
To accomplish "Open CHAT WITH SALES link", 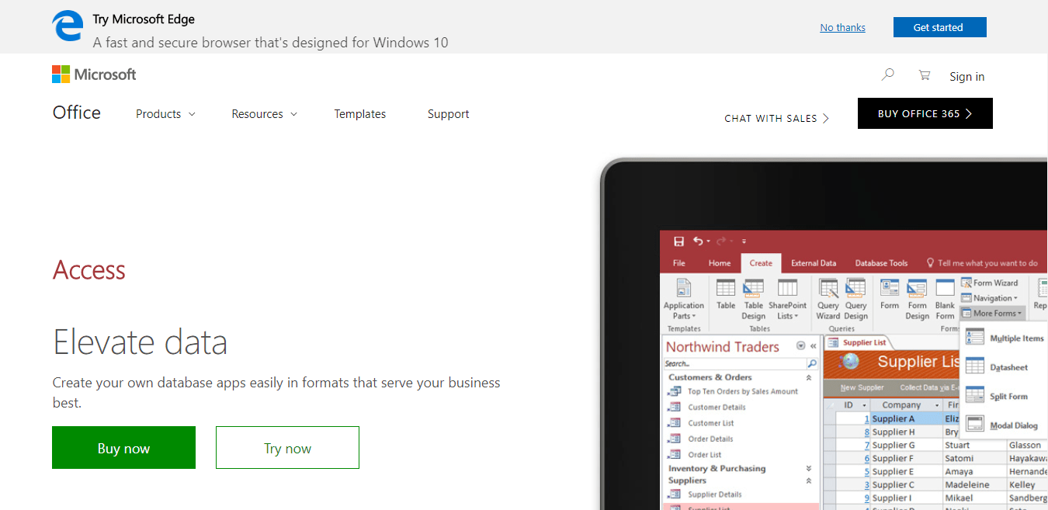I will pyautogui.click(x=776, y=118).
